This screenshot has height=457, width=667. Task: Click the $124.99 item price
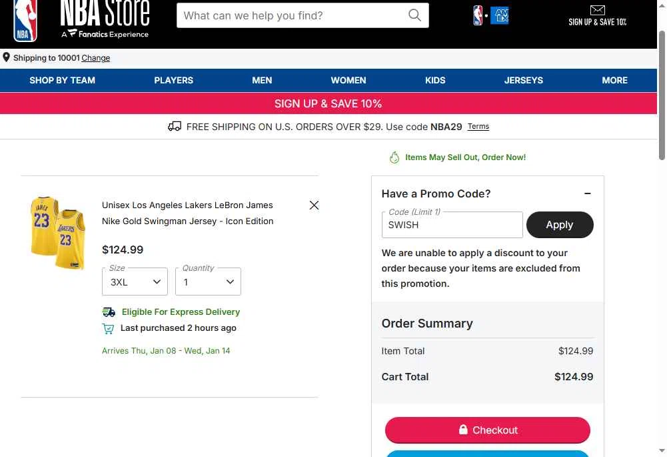pos(123,250)
